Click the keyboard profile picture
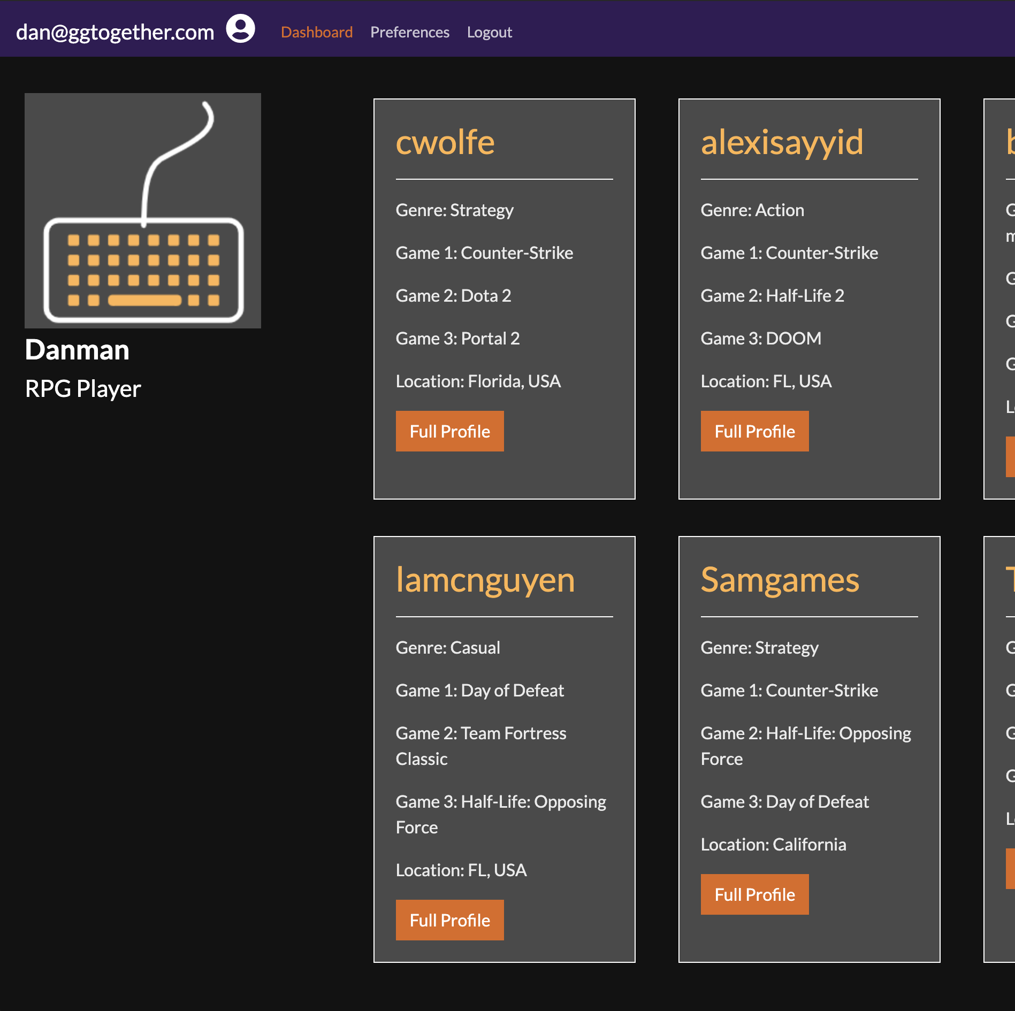Viewport: 1015px width, 1011px height. 143,211
